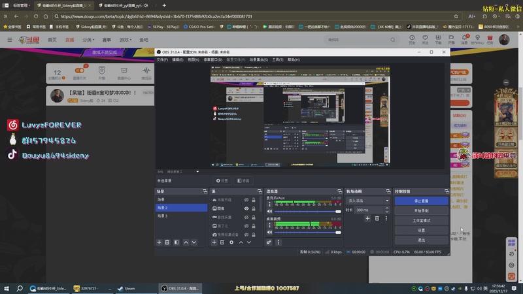Open Douyu history (历史) icon in header
The height and width of the screenshot is (294, 523).
(412, 39)
